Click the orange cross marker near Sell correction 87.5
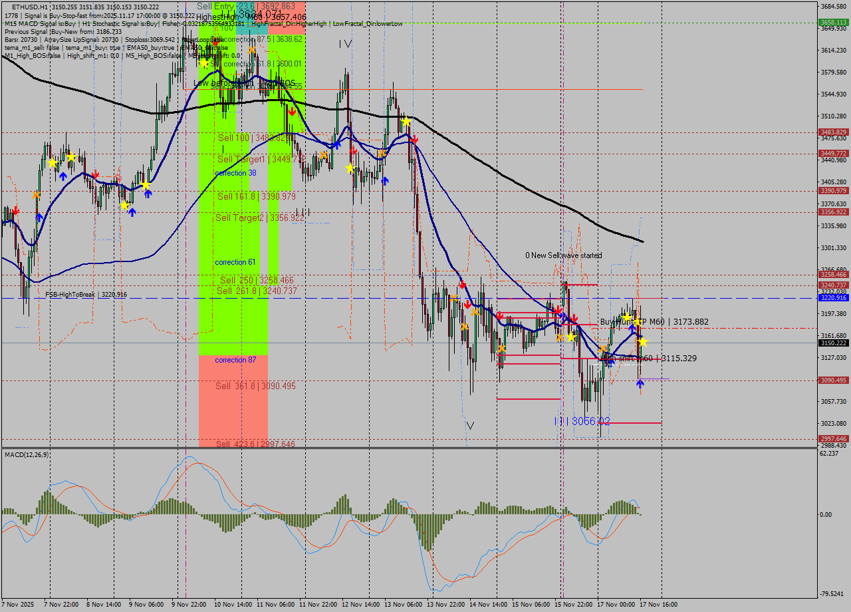 click(251, 50)
